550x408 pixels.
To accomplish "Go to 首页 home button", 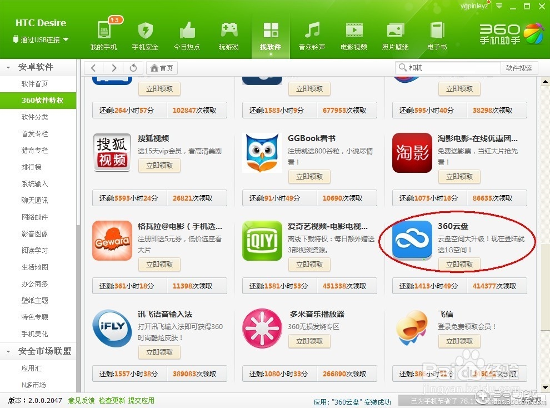I will click(162, 68).
